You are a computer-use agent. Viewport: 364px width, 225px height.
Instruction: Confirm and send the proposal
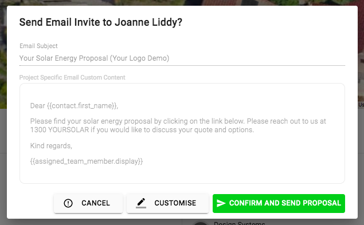point(279,203)
